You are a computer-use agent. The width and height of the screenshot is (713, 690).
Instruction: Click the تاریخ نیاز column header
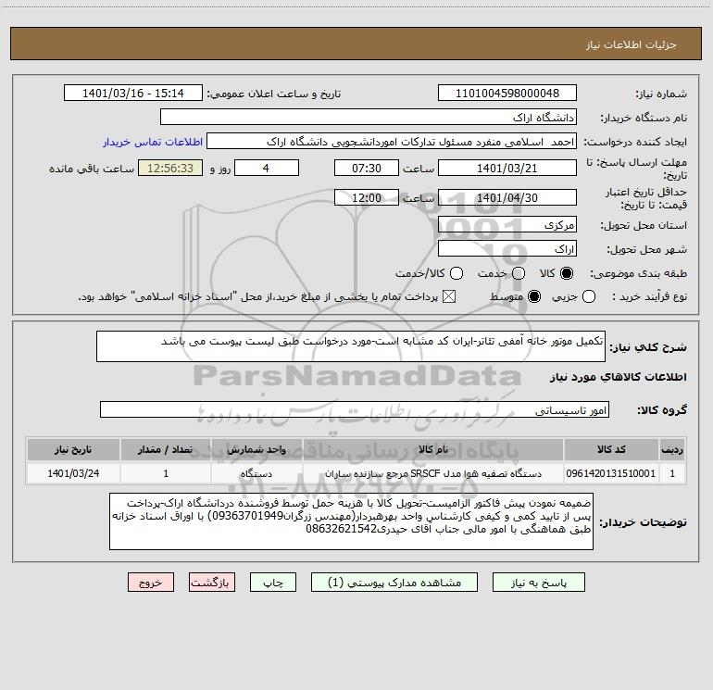click(x=73, y=449)
